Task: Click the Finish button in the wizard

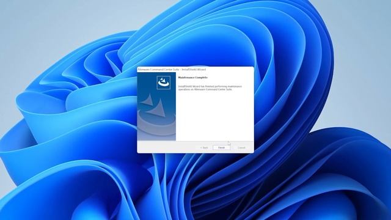Action: (221, 148)
